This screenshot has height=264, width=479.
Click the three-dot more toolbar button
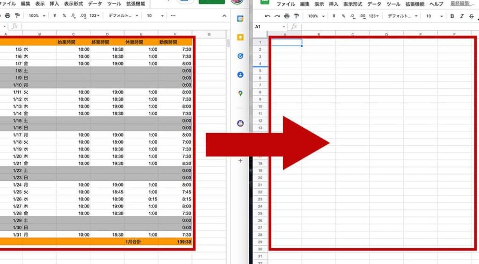173,15
